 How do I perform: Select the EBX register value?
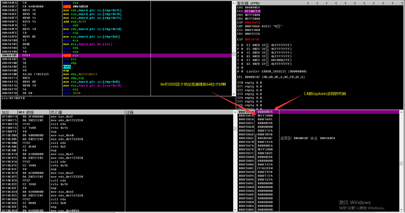click(252, 19)
